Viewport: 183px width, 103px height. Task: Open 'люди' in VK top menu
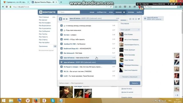[92, 12]
